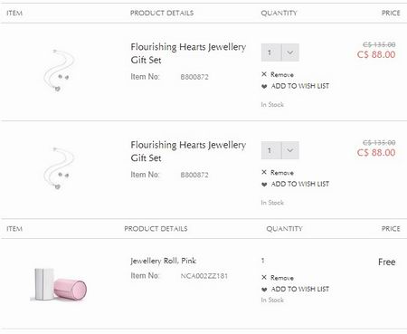Screen dimensions: 407x334
Task: View first gift set necklace thumbnail
Action: 59,71
